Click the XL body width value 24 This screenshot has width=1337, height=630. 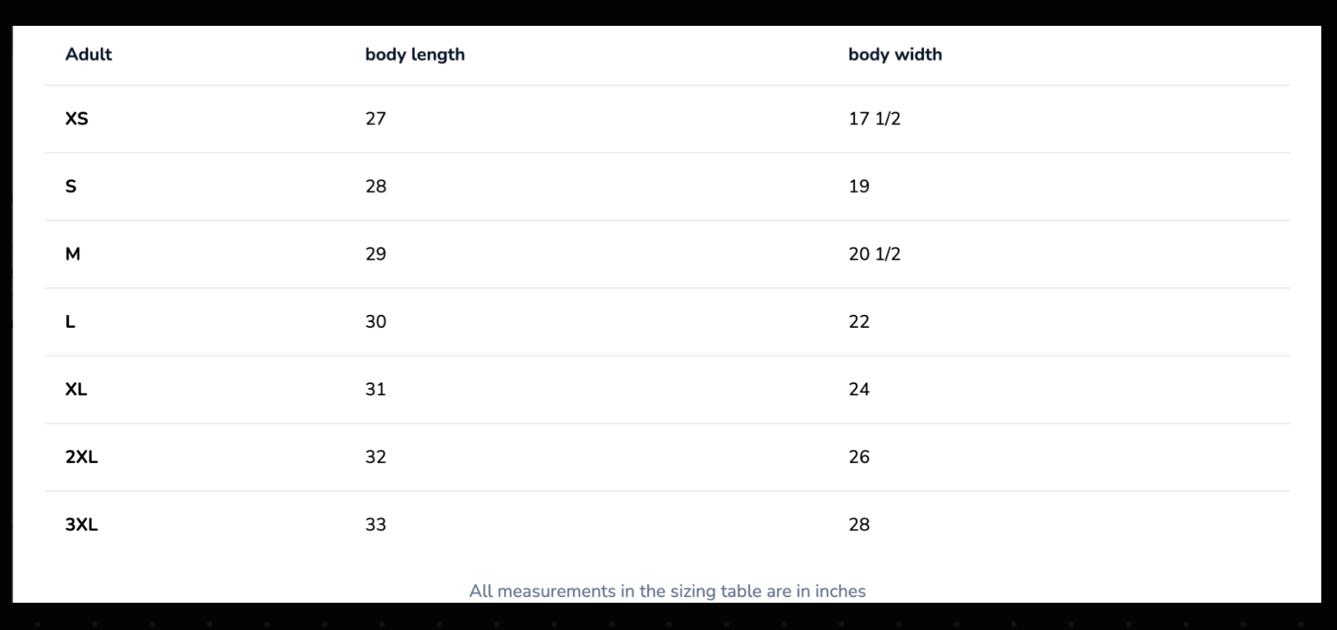point(859,390)
